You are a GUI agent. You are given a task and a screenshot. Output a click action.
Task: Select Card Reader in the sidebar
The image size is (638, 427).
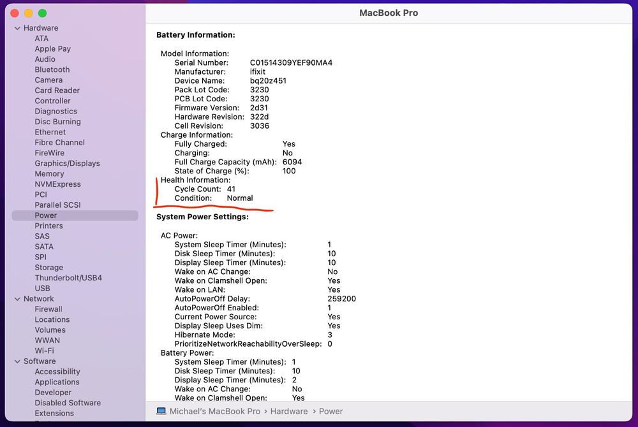57,90
